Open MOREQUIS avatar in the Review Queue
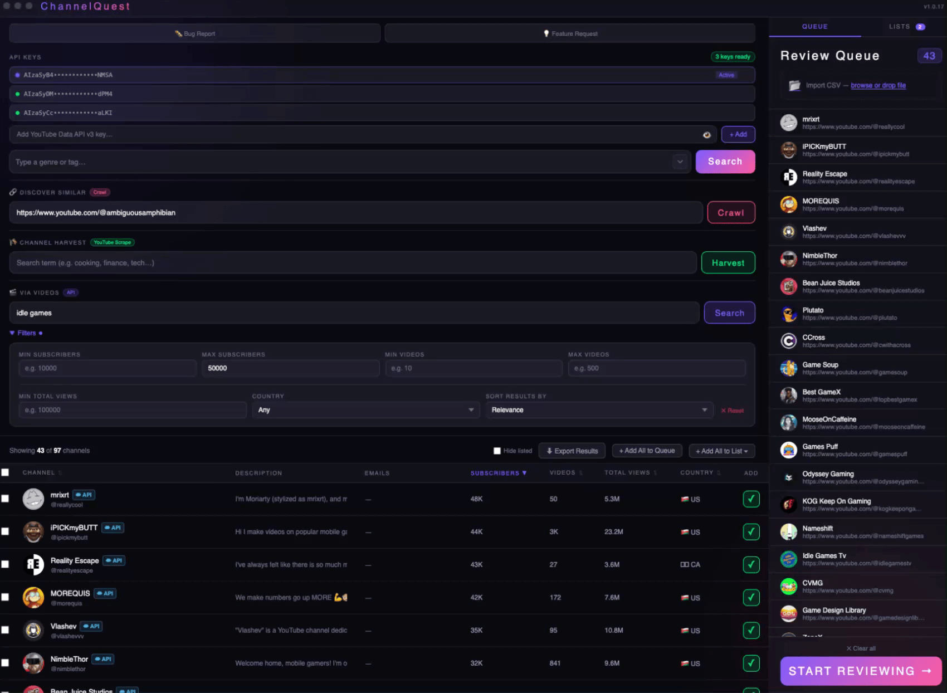The height and width of the screenshot is (693, 947). click(x=788, y=204)
